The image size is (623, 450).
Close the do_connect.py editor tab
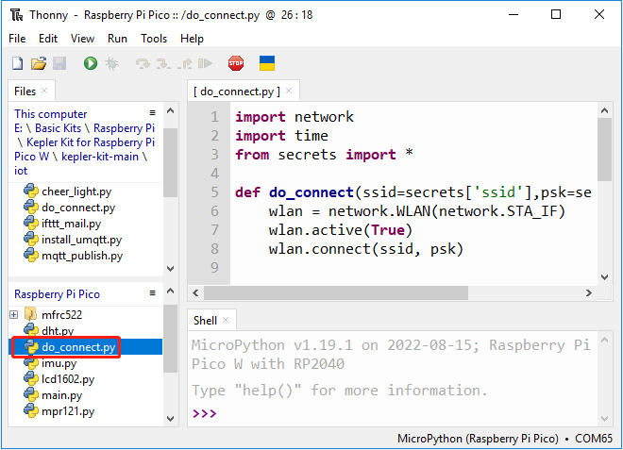point(289,91)
